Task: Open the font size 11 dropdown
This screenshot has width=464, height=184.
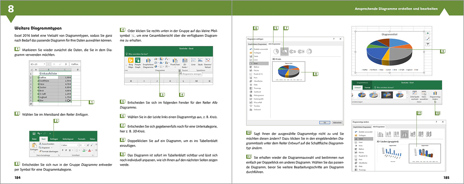Action: 84,145
